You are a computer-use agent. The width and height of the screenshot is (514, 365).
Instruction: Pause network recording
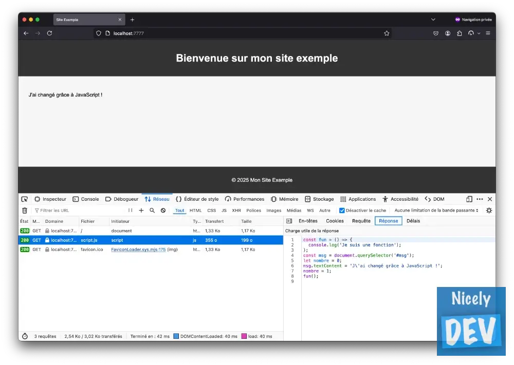coord(130,210)
